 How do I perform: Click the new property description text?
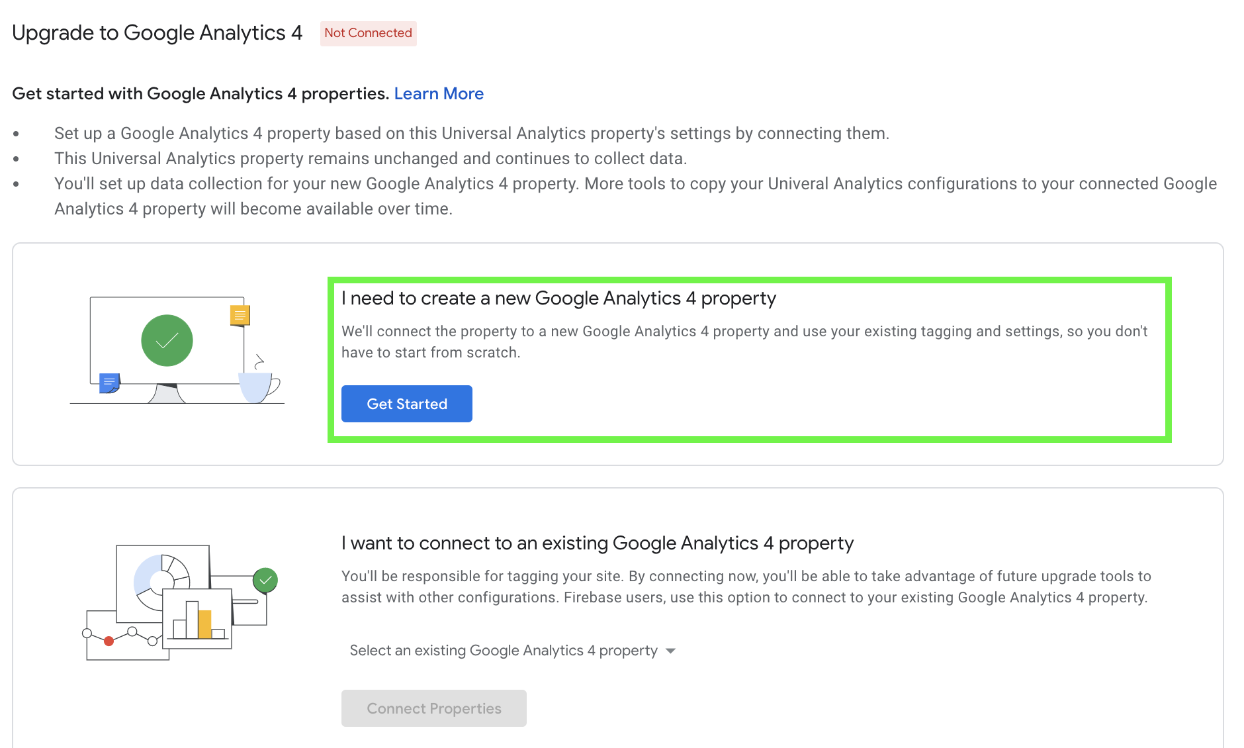744,342
